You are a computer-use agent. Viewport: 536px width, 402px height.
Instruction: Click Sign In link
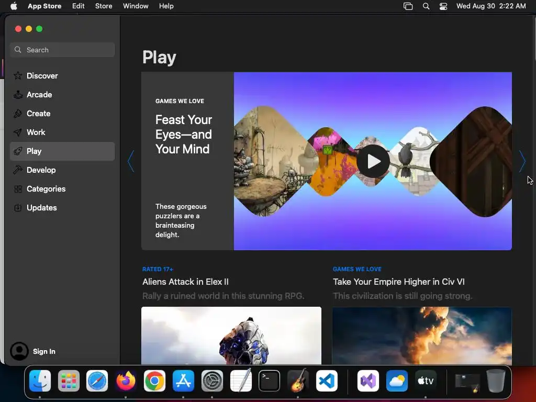pos(44,351)
